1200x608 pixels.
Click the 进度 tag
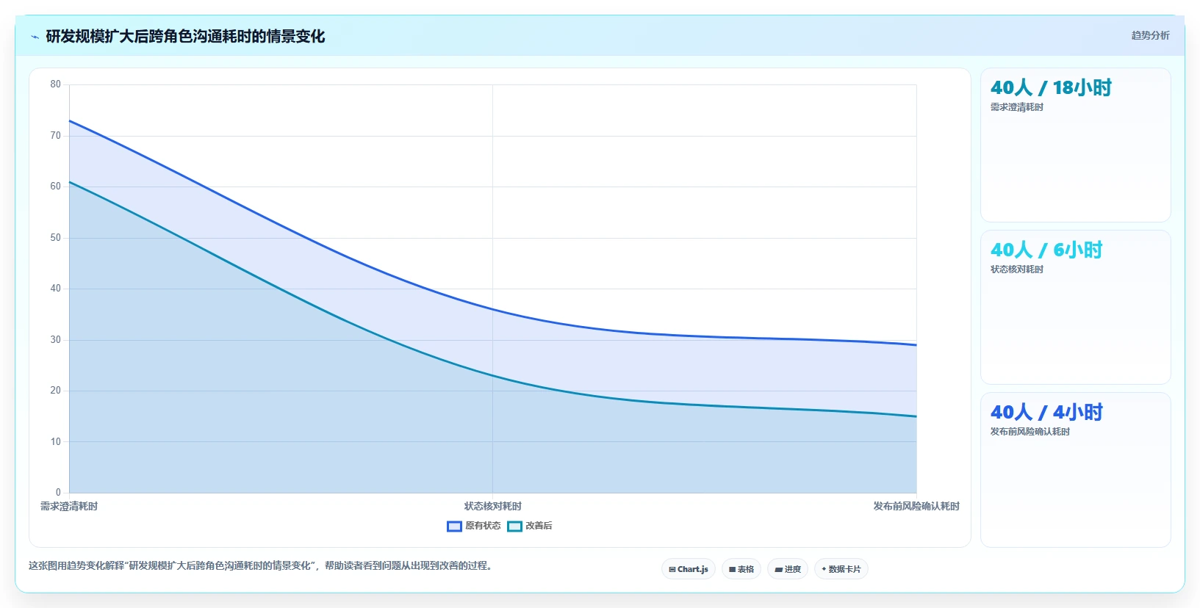(788, 569)
